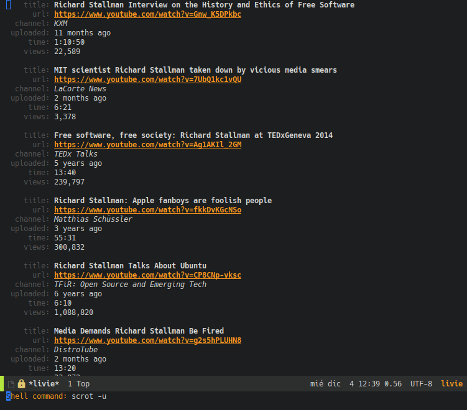Image resolution: width=467 pixels, height=410 pixels.
Task: Select the 'Free software, free society' title
Action: [193, 135]
